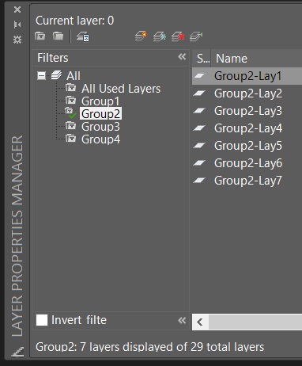Delete the selected layer
This screenshot has width=302, height=366.
pos(178,36)
